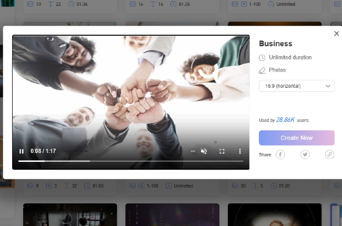Click the video icon beside 3
This screenshot has height=226, width=342.
49,186
